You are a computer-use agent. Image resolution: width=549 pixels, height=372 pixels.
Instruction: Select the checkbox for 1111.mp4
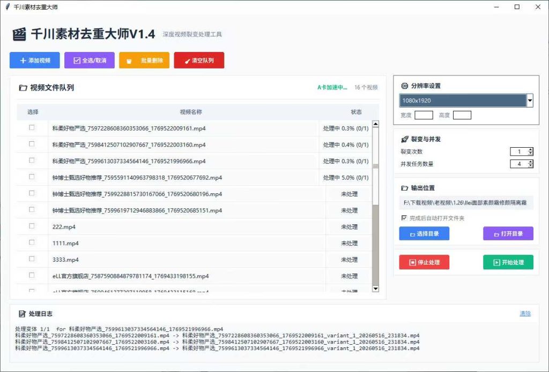[x=32, y=242]
